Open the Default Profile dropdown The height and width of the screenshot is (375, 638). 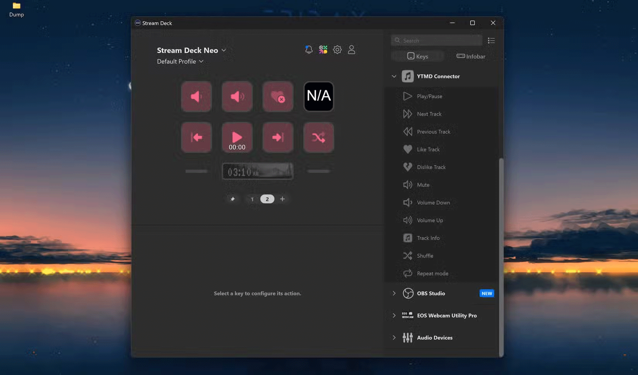180,61
